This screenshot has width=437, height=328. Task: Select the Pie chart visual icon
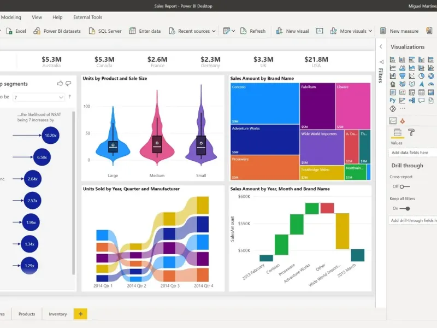[x=421, y=76]
